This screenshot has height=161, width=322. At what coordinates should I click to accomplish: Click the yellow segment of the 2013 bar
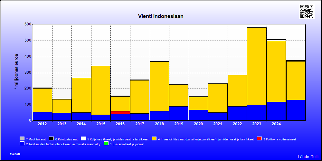tap(62, 106)
